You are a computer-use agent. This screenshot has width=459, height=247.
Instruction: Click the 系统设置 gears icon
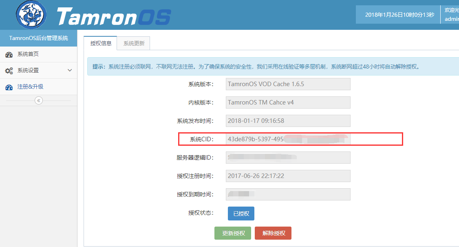pos(9,71)
